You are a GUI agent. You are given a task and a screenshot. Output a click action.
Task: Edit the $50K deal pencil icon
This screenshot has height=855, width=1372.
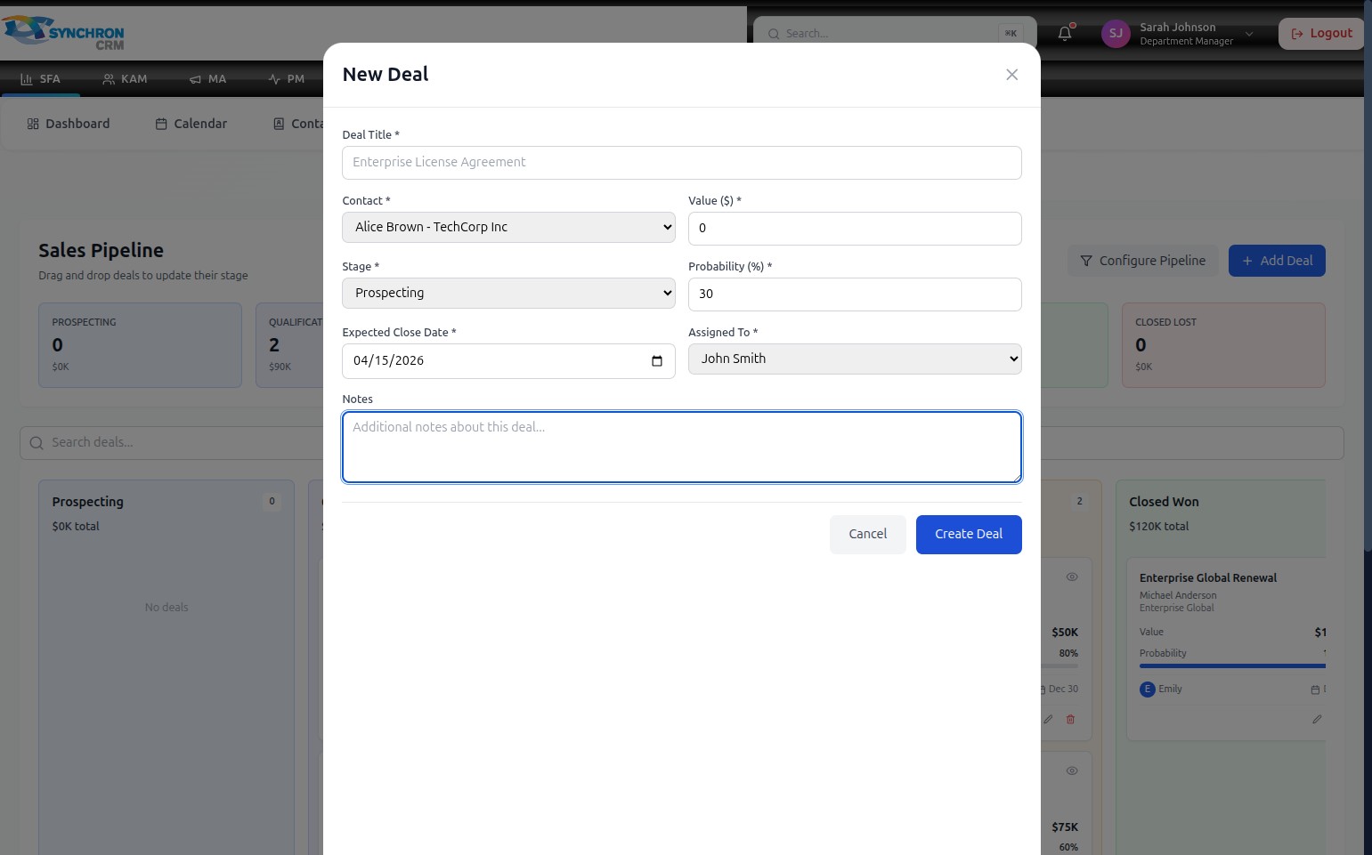pos(1048,719)
